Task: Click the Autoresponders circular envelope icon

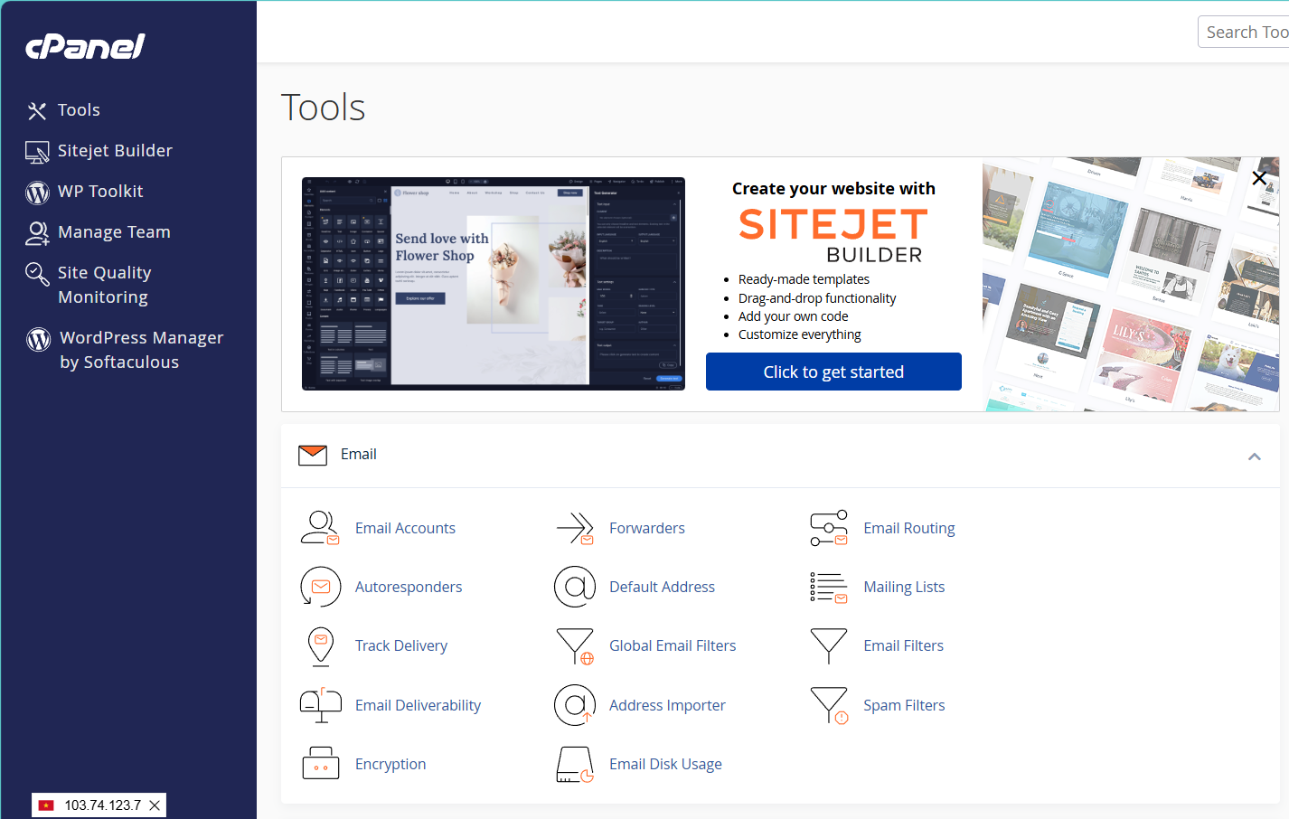Action: point(320,587)
